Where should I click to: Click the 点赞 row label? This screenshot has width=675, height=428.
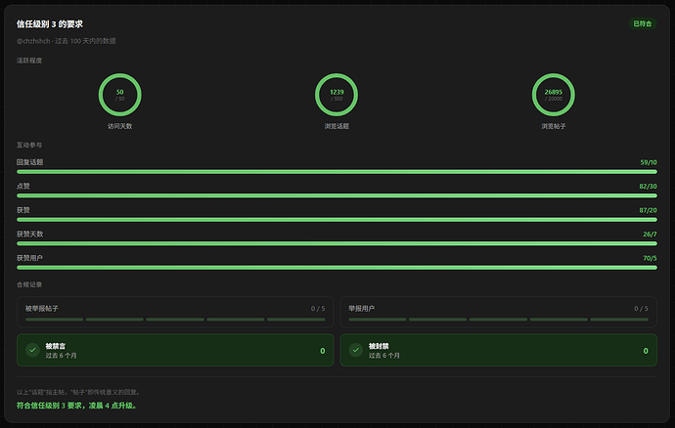click(23, 187)
